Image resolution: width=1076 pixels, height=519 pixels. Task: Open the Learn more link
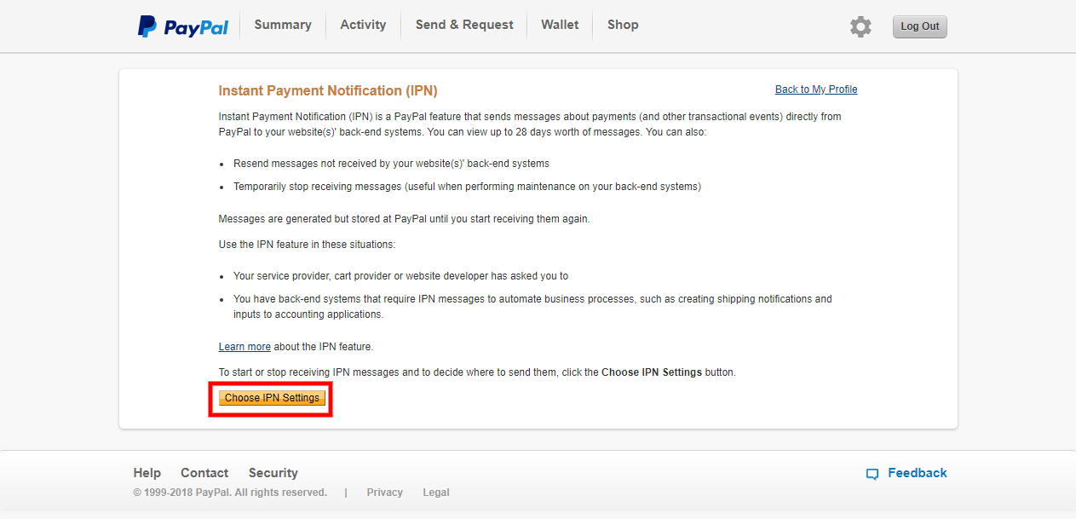coord(245,347)
